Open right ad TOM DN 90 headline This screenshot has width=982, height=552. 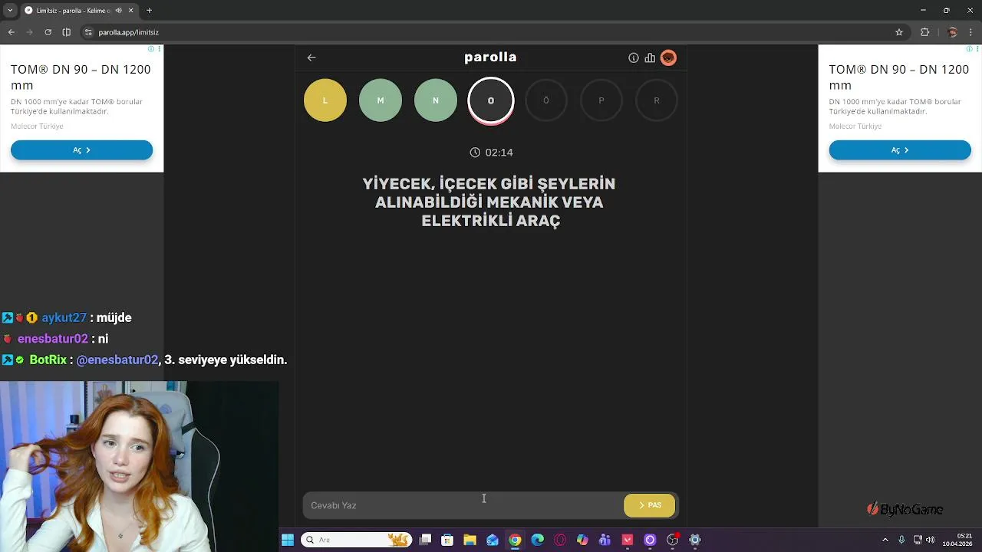coord(899,77)
